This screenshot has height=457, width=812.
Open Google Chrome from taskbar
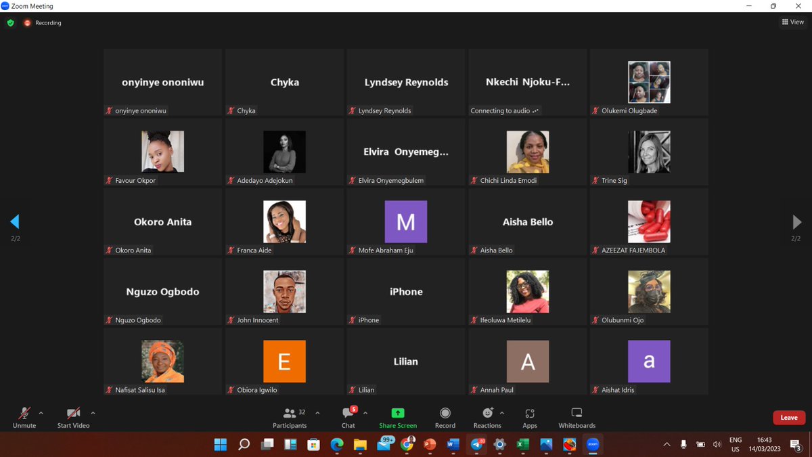coord(407,445)
